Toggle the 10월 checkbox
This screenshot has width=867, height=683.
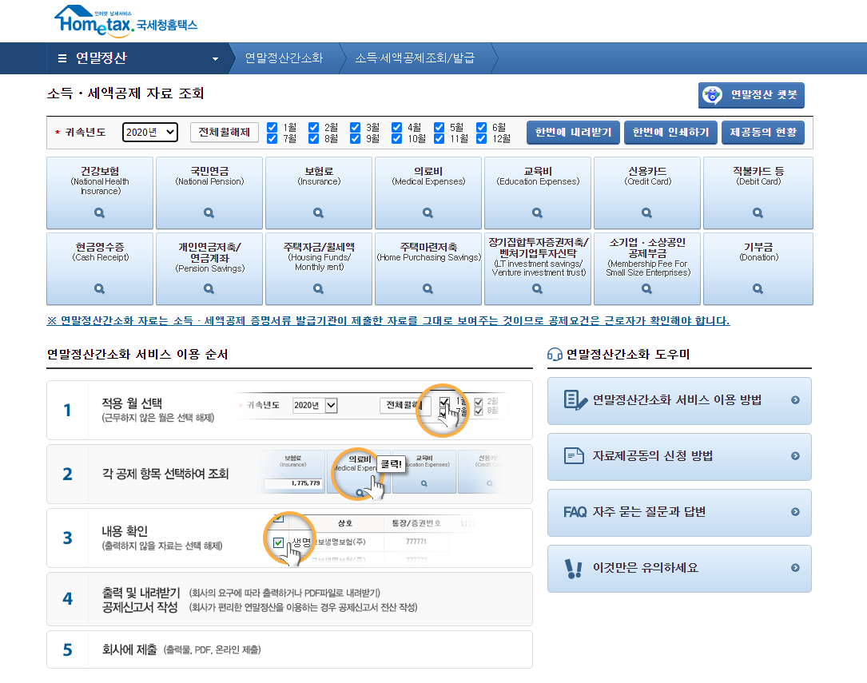396,138
